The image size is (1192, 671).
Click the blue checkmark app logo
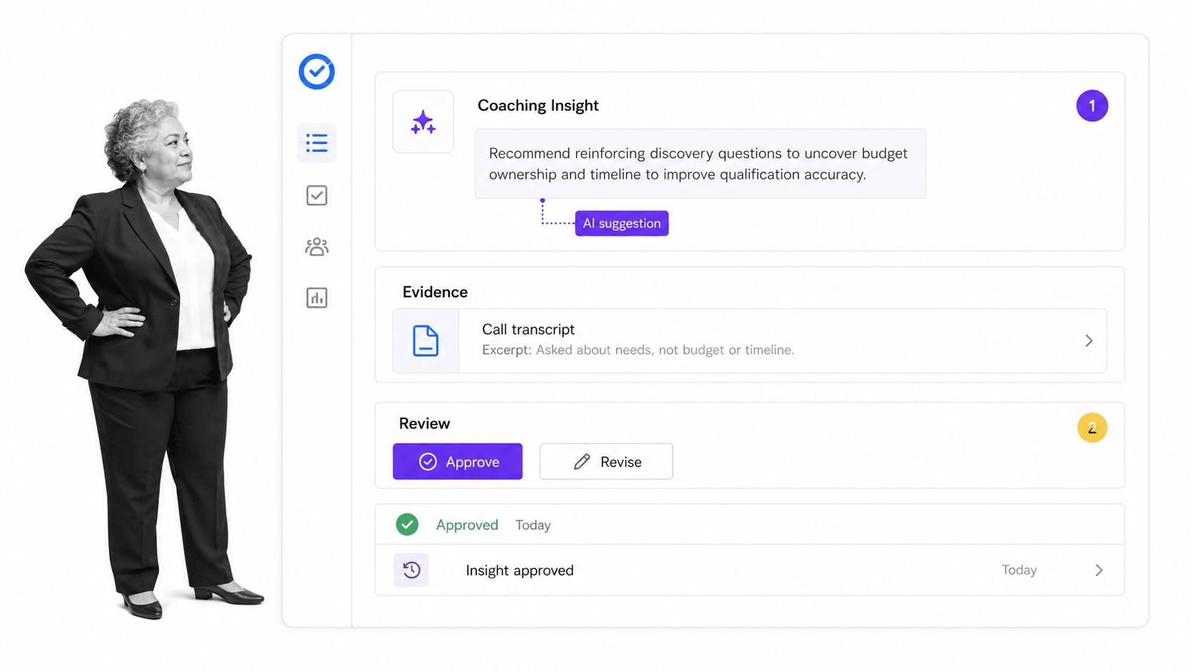click(317, 71)
